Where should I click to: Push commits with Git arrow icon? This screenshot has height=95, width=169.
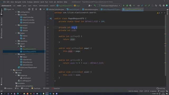[x=149, y=6]
